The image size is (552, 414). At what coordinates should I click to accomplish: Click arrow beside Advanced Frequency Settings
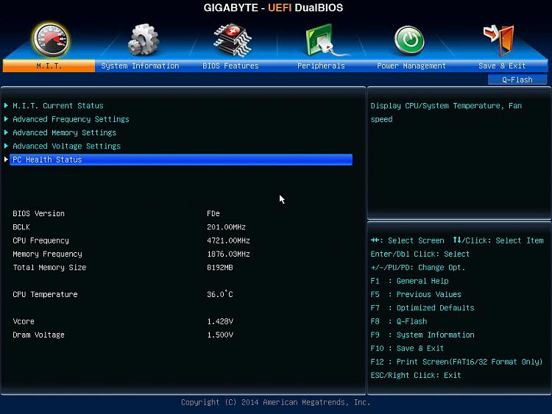7,119
